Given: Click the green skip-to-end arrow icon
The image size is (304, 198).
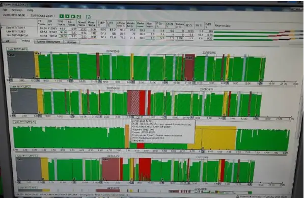Looking at the screenshot, I should (x=73, y=16).
